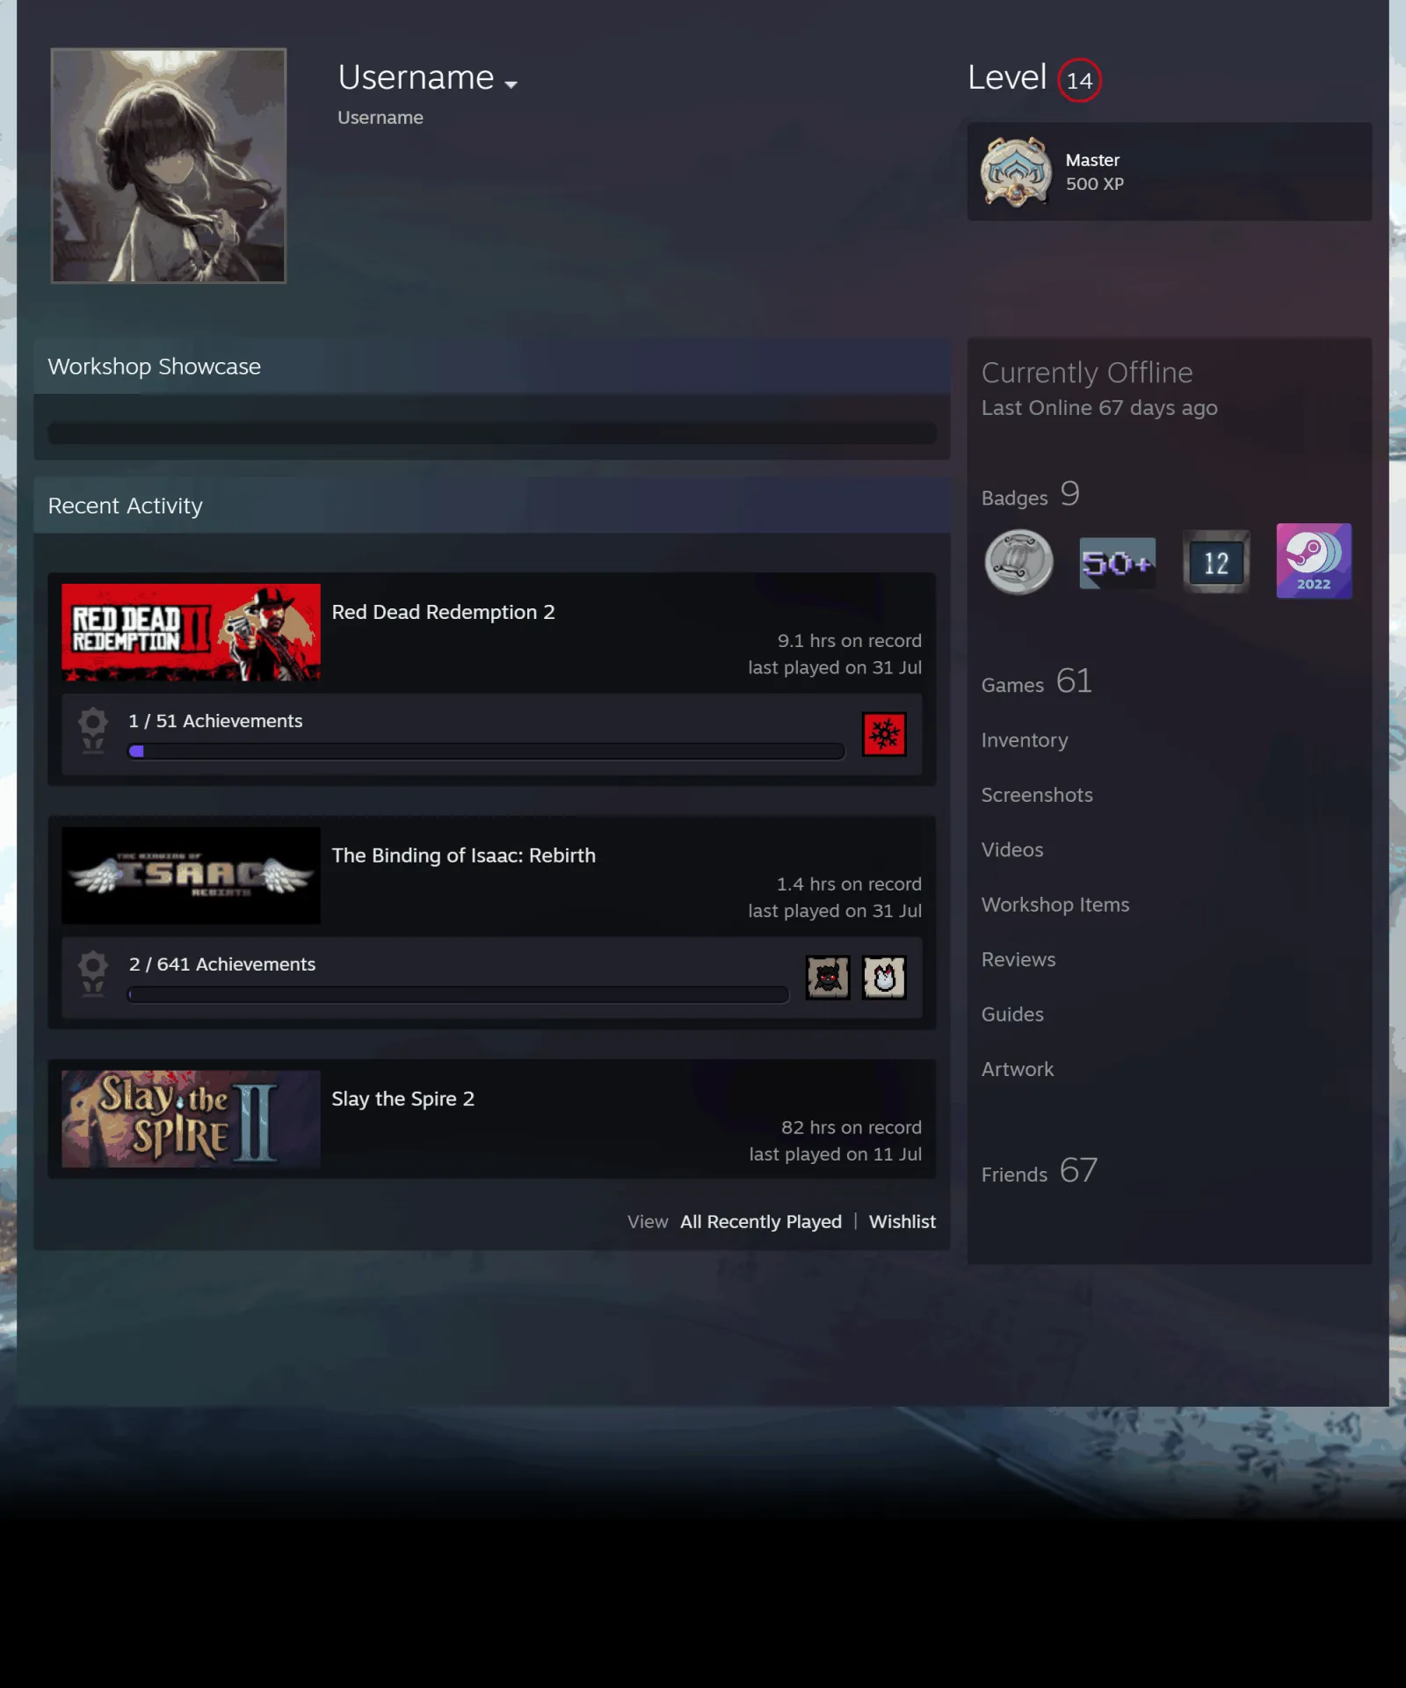Open the Inventory link
This screenshot has height=1688, width=1406.
pos(1025,740)
